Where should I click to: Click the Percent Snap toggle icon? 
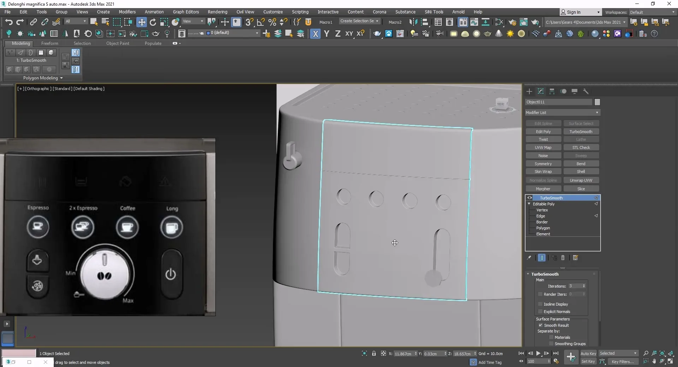pos(272,22)
